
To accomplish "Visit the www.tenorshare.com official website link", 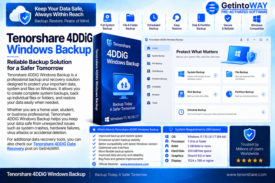I will [135, 164].
